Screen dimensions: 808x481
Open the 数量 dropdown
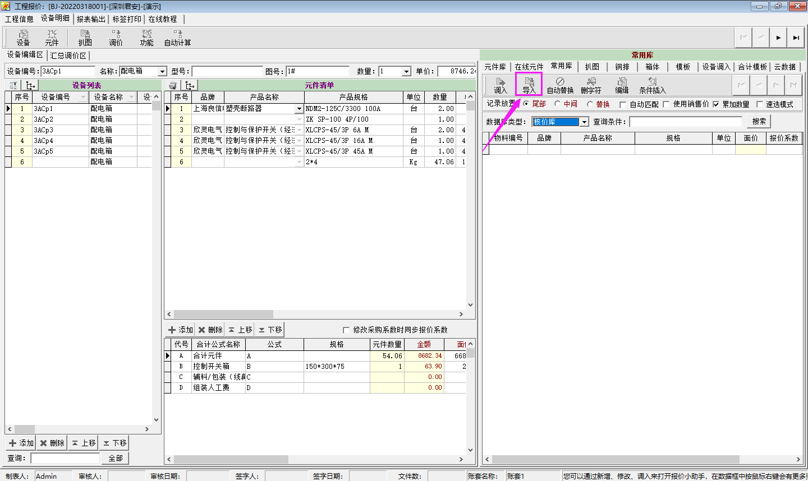click(406, 71)
